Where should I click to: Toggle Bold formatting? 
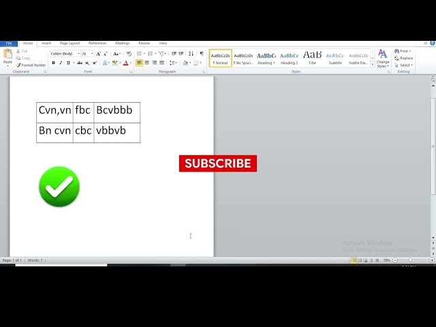coord(53,63)
